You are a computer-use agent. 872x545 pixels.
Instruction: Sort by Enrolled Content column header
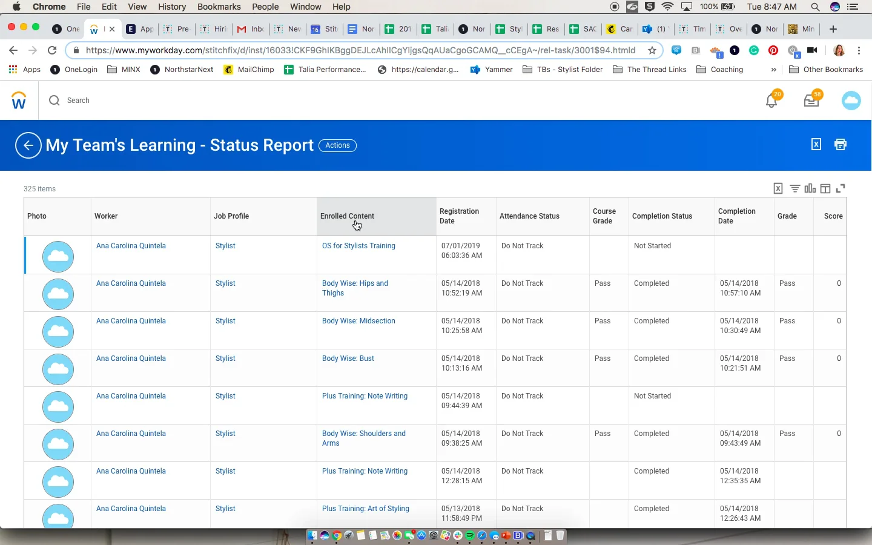pyautogui.click(x=377, y=216)
